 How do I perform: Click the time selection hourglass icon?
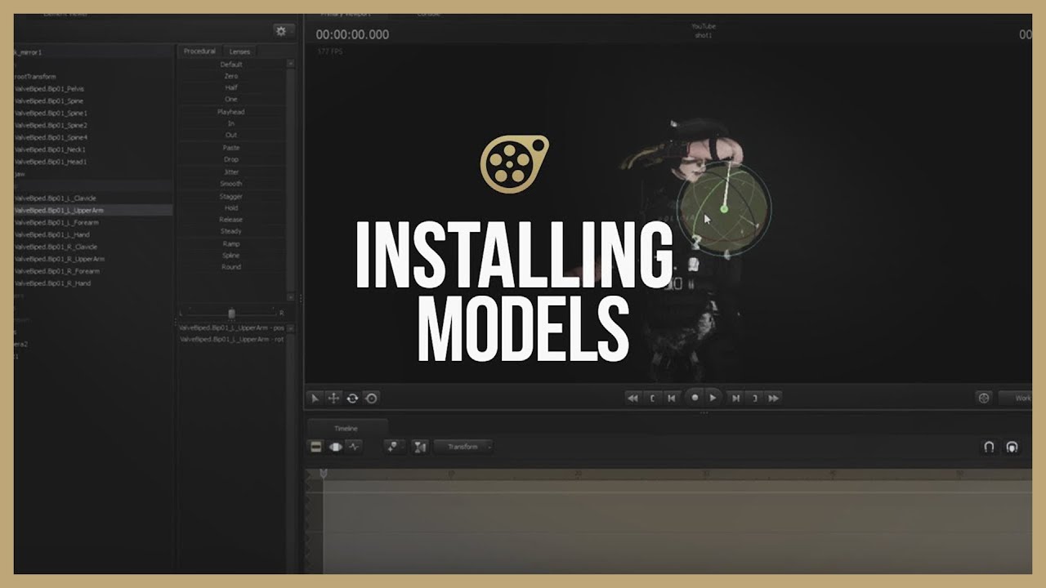420,447
